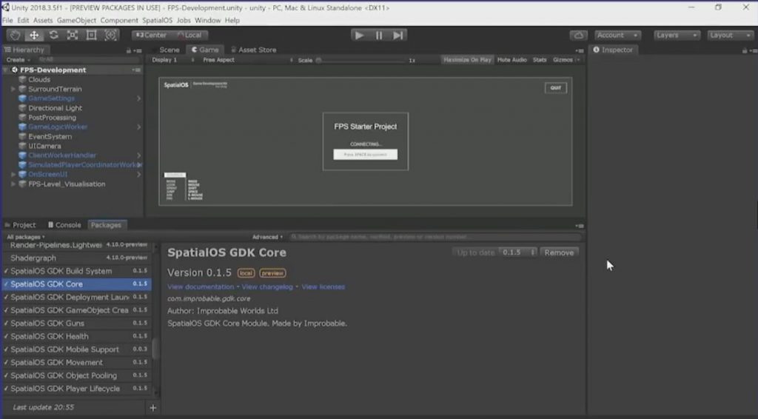Expand FPS-Level_Visualisation object
The height and width of the screenshot is (419, 758).
pos(13,184)
